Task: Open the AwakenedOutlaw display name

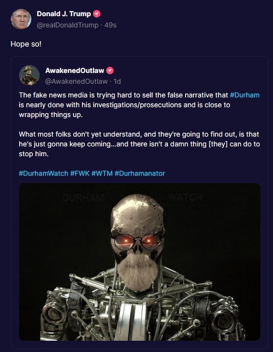Action: click(x=75, y=70)
